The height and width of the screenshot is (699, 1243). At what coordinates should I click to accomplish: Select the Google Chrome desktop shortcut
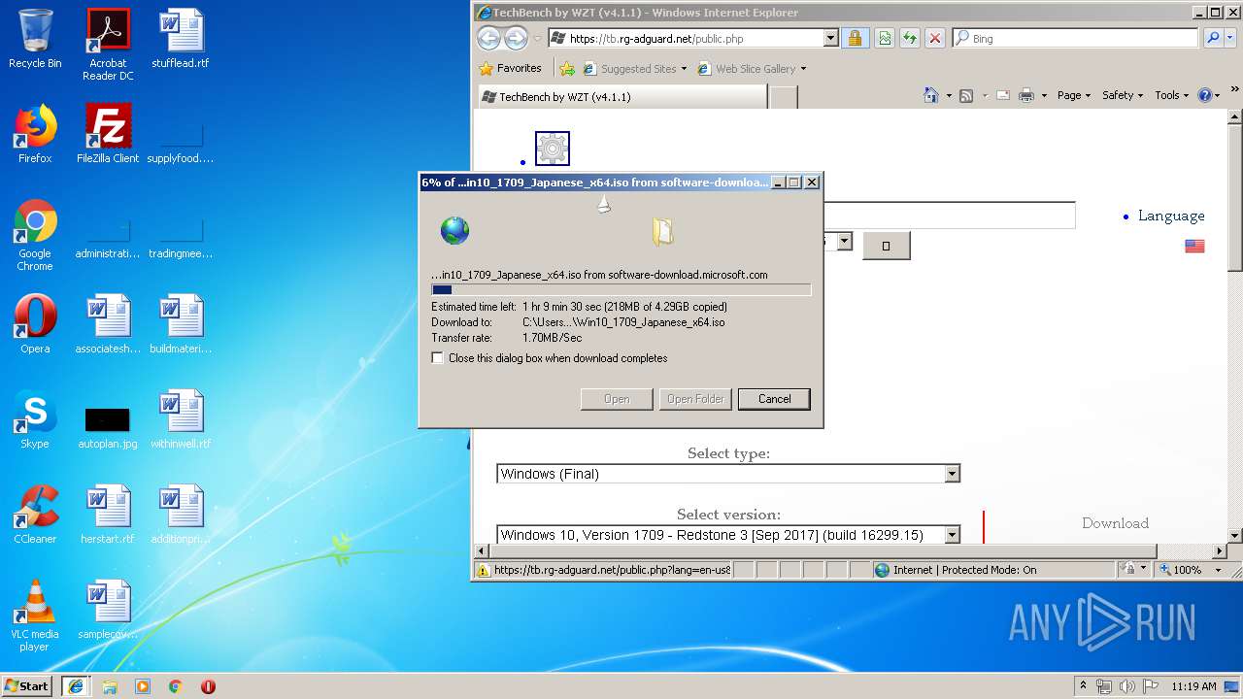pos(35,235)
